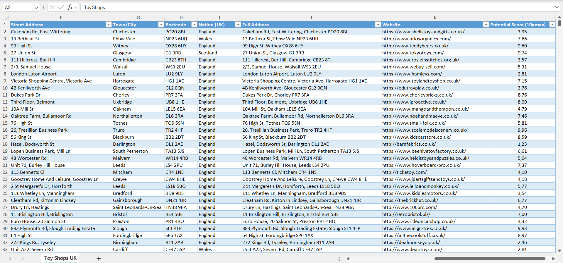Select the Toy Shops UK sheet tab
Viewport: 563px width, 263px height.
pos(60,258)
